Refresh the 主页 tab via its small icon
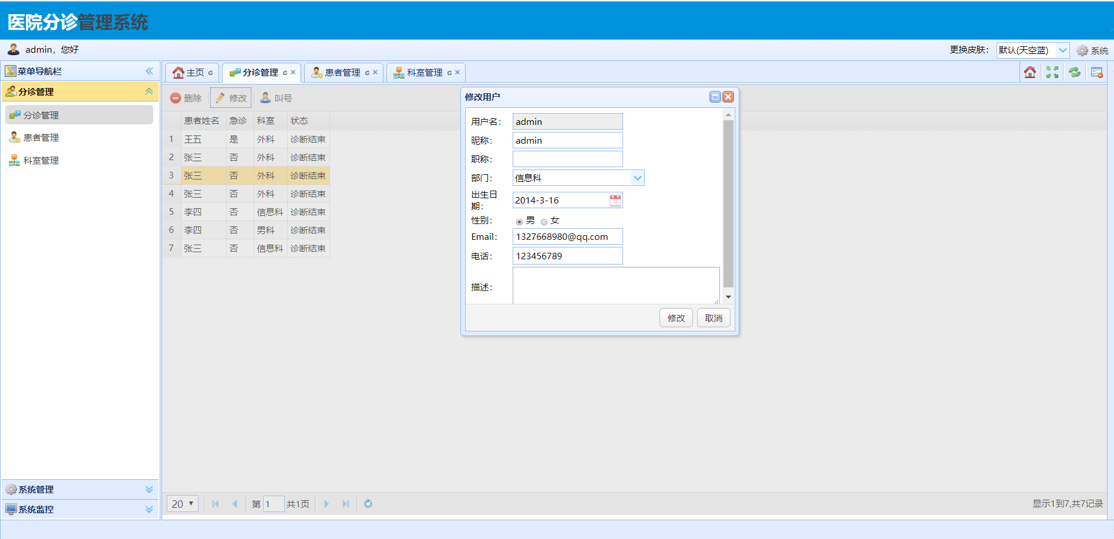The image size is (1114, 539). [x=210, y=73]
